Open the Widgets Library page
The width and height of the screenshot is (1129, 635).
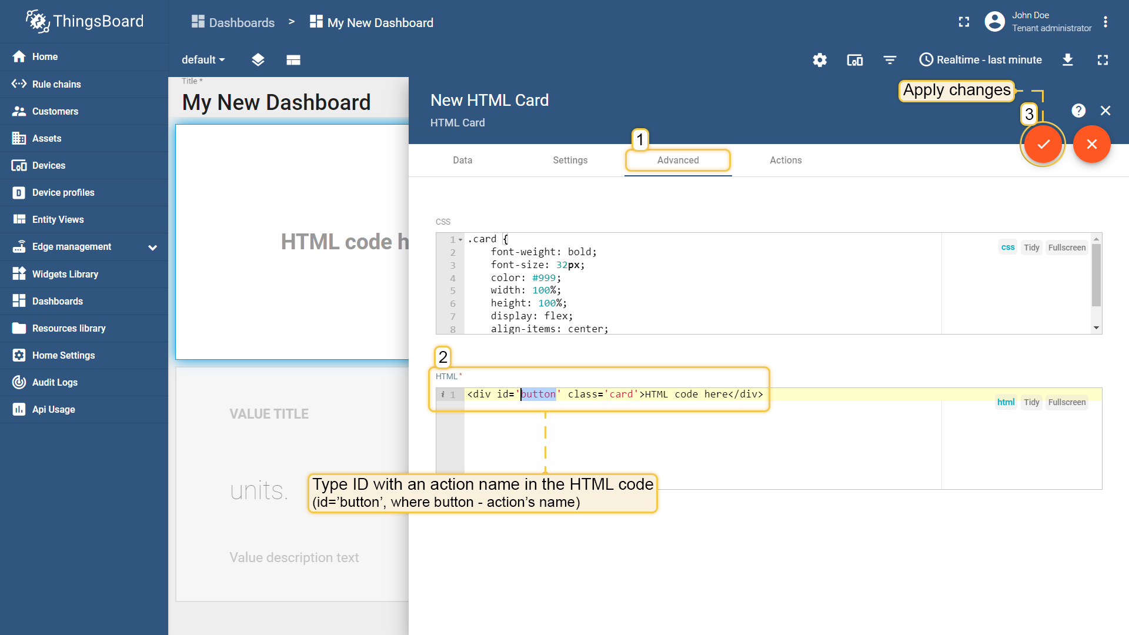(84, 274)
